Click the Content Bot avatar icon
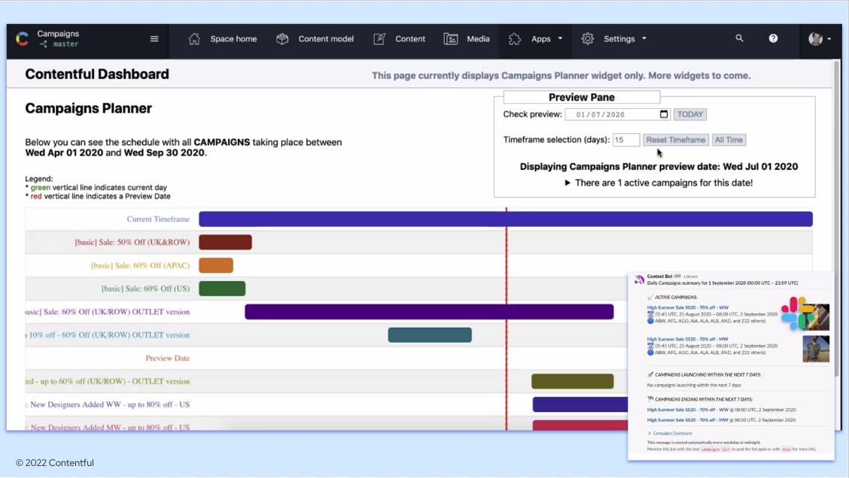This screenshot has width=849, height=478. tap(640, 280)
